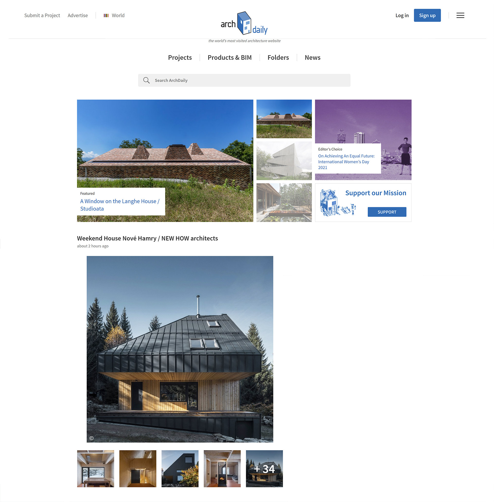This screenshot has height=502, width=494.
Task: Open the Advertise link
Action: point(78,15)
